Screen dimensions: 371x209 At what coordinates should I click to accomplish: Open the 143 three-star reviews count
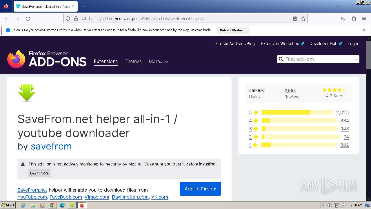[x=345, y=129]
